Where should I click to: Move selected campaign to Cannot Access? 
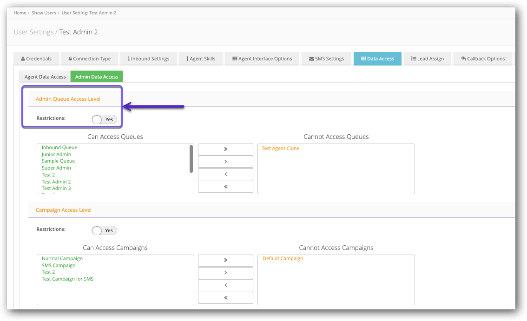[225, 273]
